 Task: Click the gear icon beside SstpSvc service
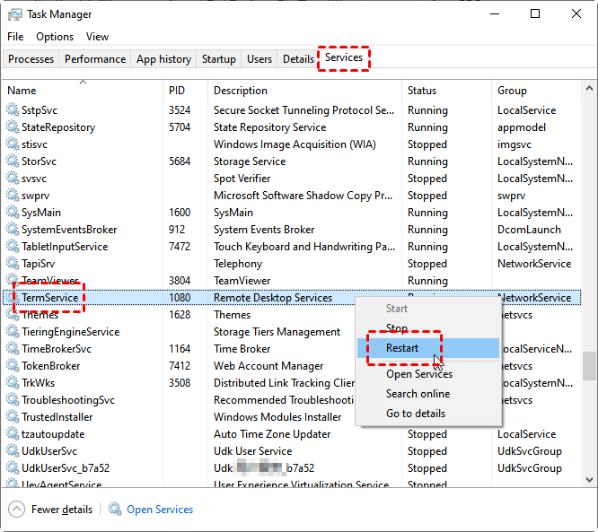tap(13, 110)
